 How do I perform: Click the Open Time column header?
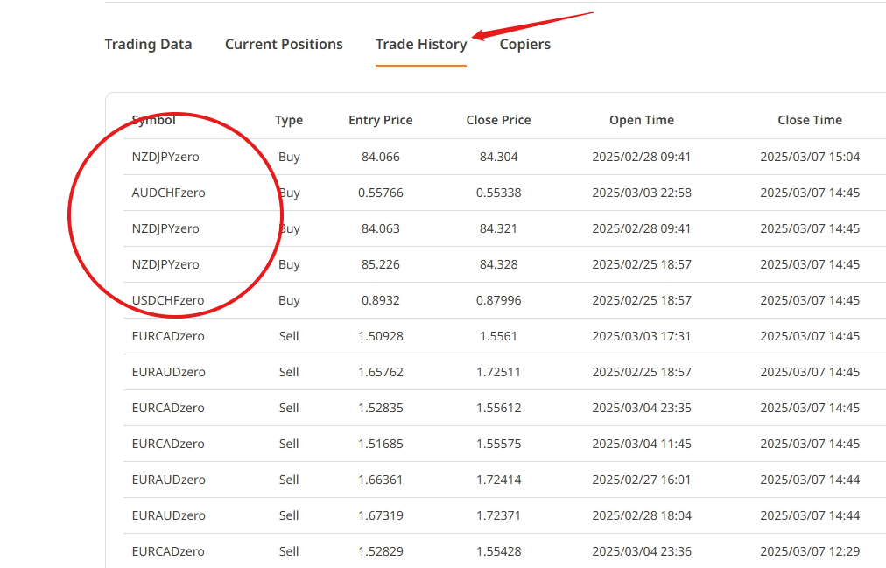[642, 120]
